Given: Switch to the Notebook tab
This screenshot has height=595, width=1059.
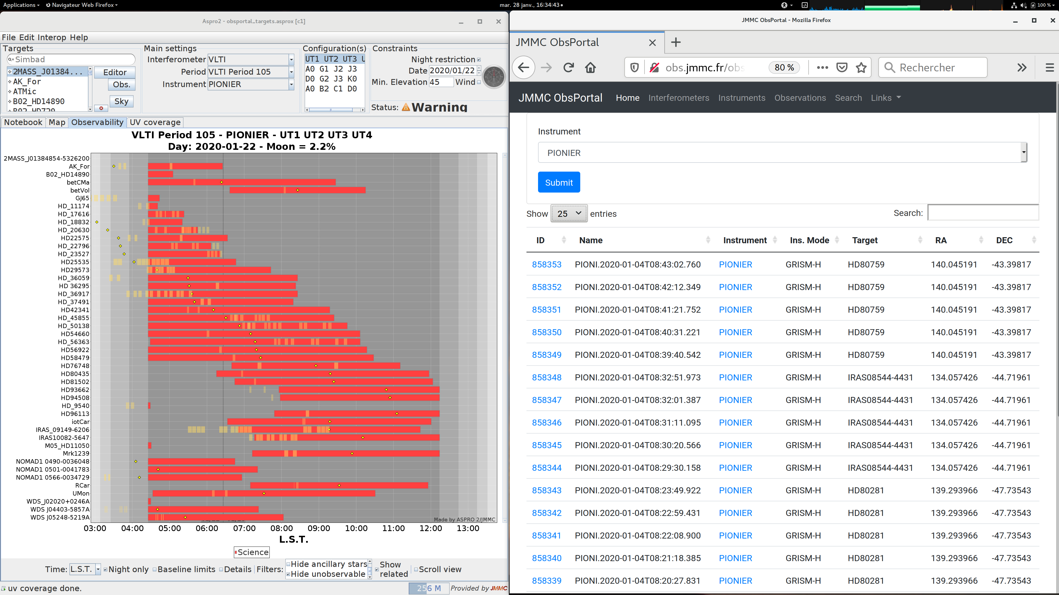Looking at the screenshot, I should click(23, 122).
